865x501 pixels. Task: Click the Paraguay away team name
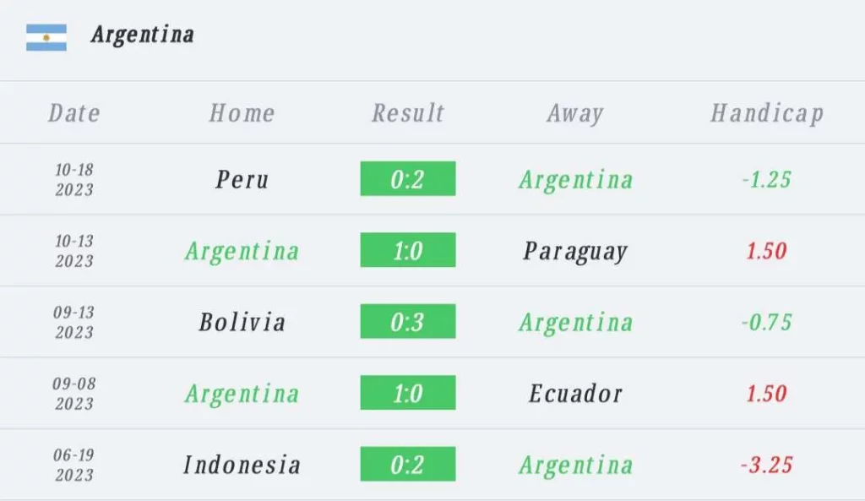(575, 252)
